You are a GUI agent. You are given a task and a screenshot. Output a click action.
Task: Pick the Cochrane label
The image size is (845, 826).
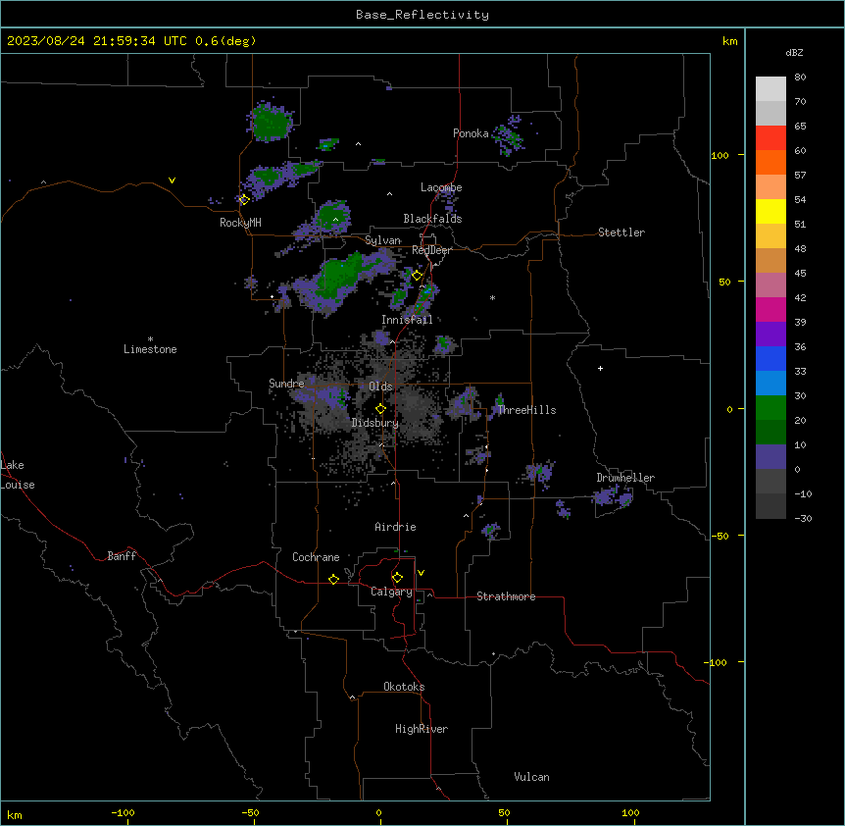pos(316,557)
